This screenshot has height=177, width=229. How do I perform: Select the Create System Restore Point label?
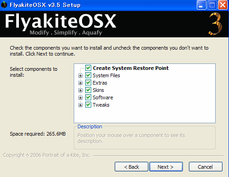pyautogui.click(x=131, y=68)
